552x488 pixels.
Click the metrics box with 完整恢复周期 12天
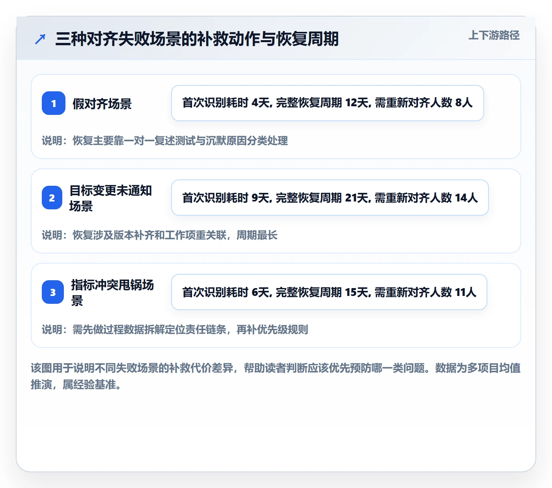click(x=328, y=103)
